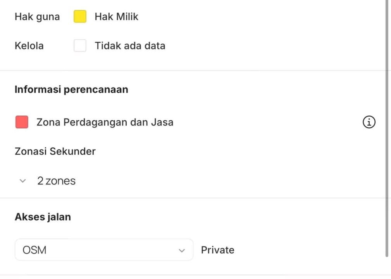
Task: Click the Hak guna field label
Action: click(37, 17)
